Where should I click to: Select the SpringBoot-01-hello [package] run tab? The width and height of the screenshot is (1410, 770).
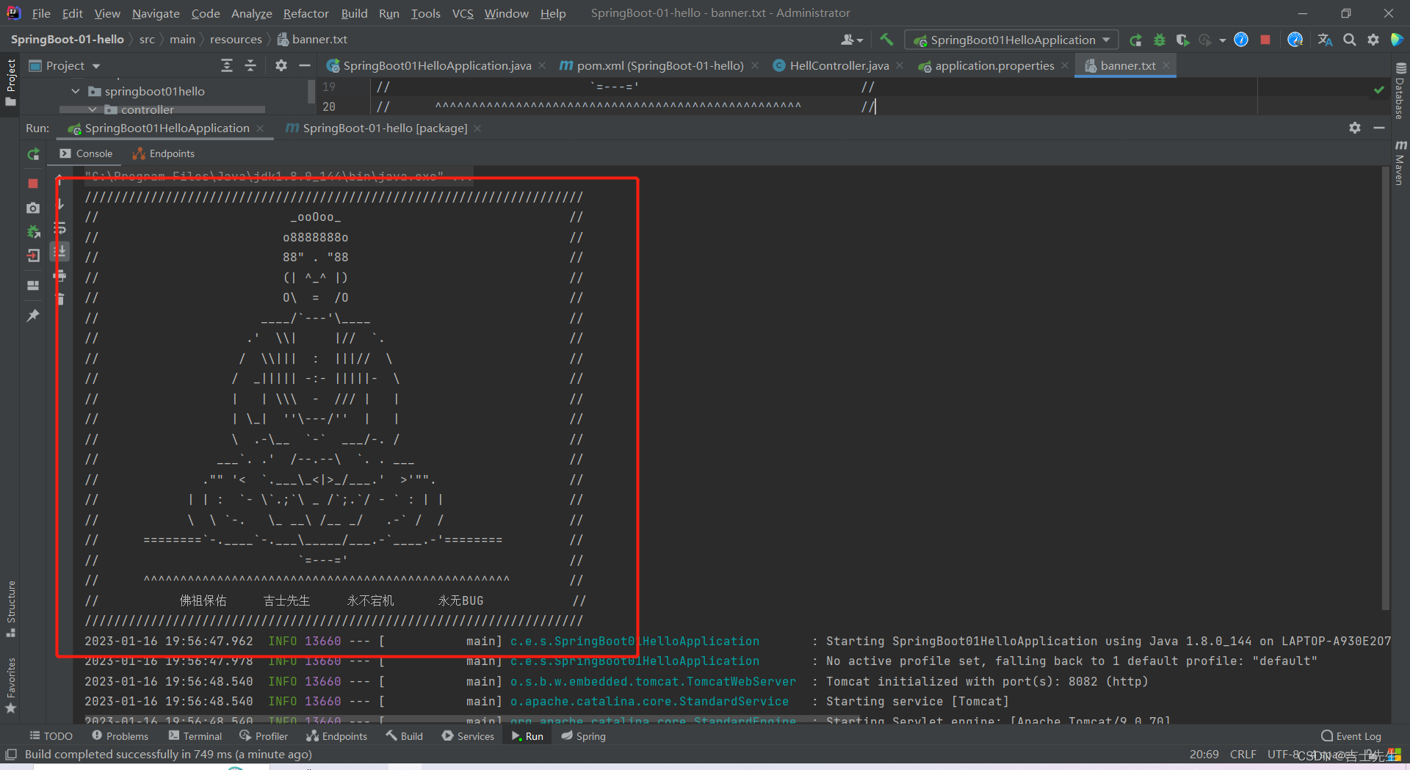[x=384, y=128]
